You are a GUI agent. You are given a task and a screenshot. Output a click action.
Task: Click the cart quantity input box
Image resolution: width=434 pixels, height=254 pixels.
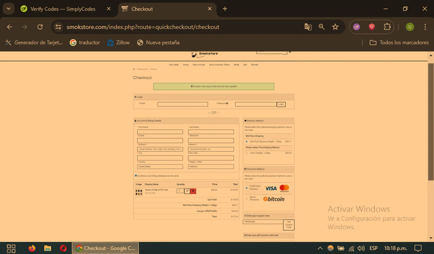pos(180,191)
